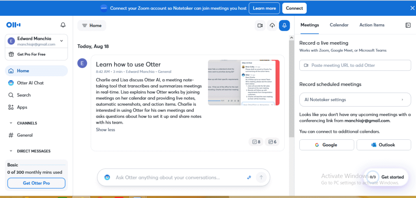Click the action items count icon showing 8
Screen dimensions: 416x198
[256, 142]
